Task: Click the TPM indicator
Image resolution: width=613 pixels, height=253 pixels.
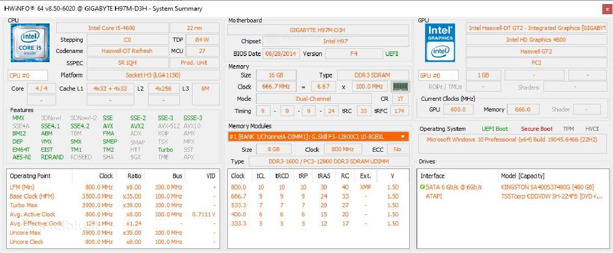Action: (569, 129)
